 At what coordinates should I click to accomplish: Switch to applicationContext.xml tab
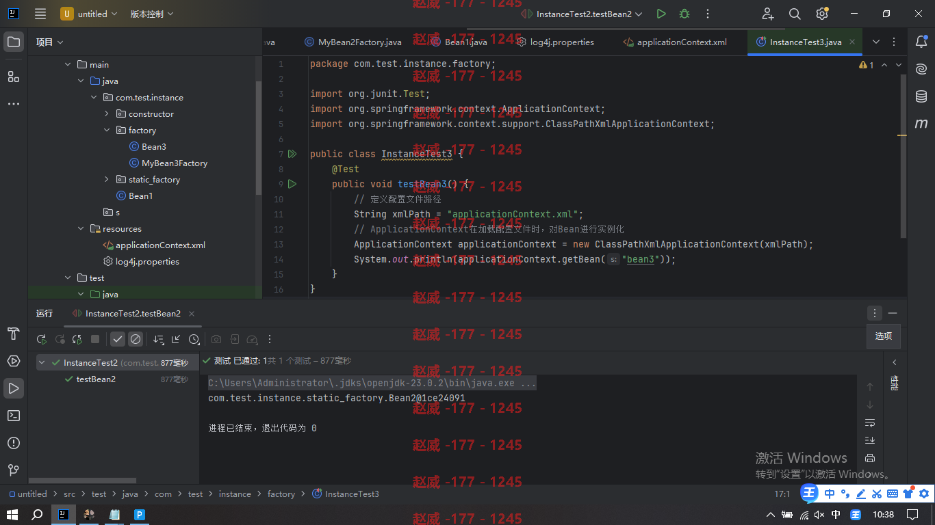coord(675,42)
